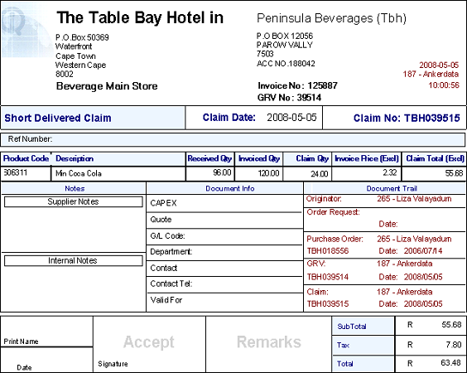
Task: Click the Received Qty column header
Action: tap(210, 158)
